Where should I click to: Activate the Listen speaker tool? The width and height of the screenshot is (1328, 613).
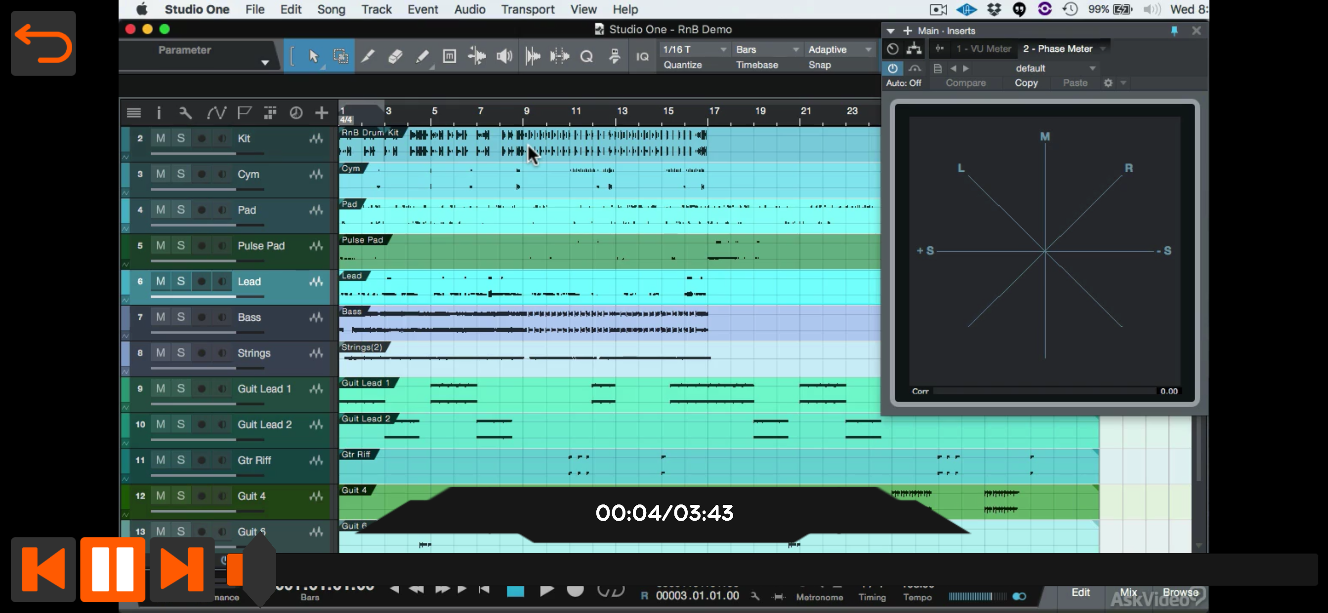[504, 56]
